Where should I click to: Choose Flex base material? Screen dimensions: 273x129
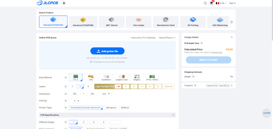tap(91, 77)
